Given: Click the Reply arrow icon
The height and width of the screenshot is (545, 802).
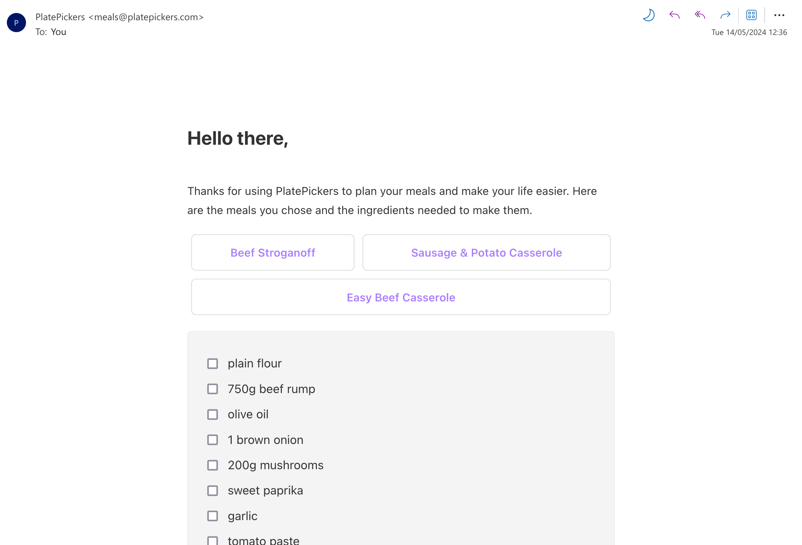Looking at the screenshot, I should tap(674, 15).
